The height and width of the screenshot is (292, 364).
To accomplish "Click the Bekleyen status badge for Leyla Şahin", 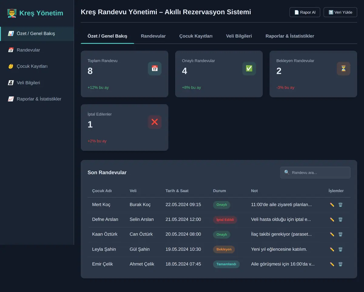I will [x=224, y=249].
